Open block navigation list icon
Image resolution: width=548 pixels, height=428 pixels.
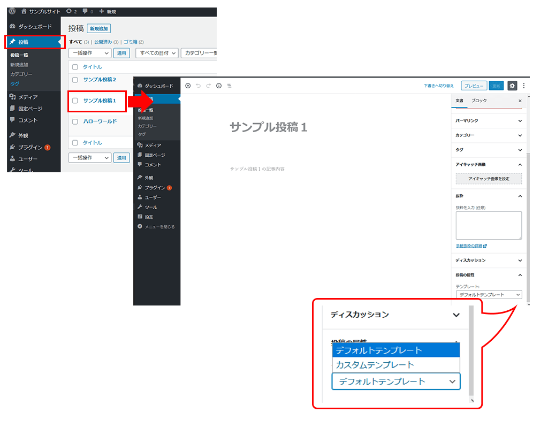point(229,86)
